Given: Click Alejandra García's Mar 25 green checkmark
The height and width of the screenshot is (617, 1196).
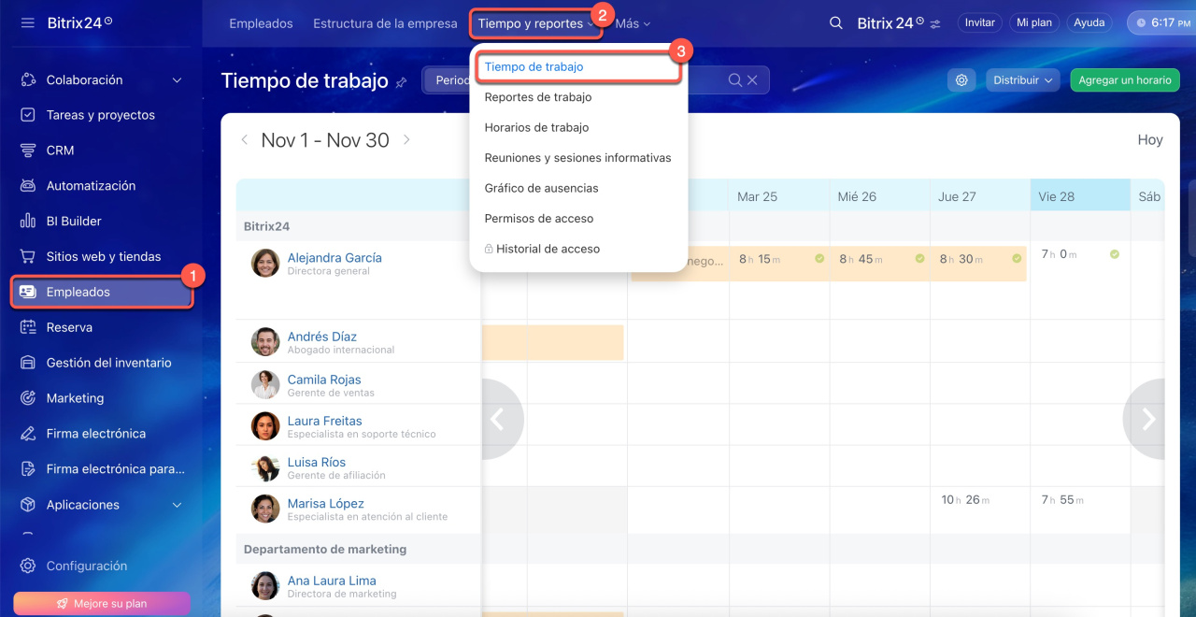Looking at the screenshot, I should [x=819, y=259].
